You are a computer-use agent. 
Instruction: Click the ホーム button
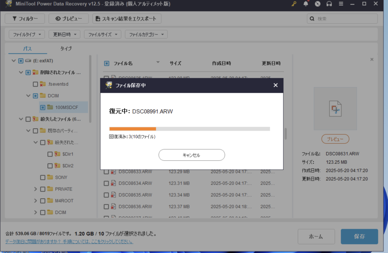click(x=316, y=236)
